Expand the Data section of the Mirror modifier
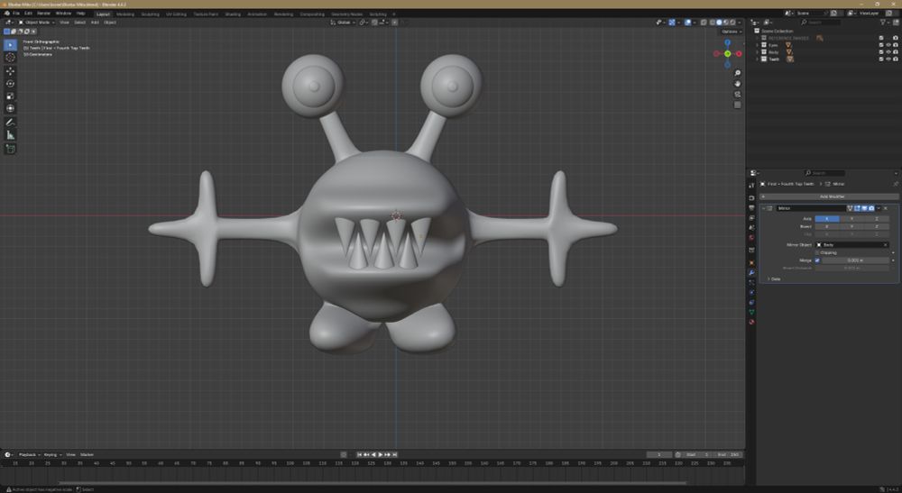 (775, 278)
